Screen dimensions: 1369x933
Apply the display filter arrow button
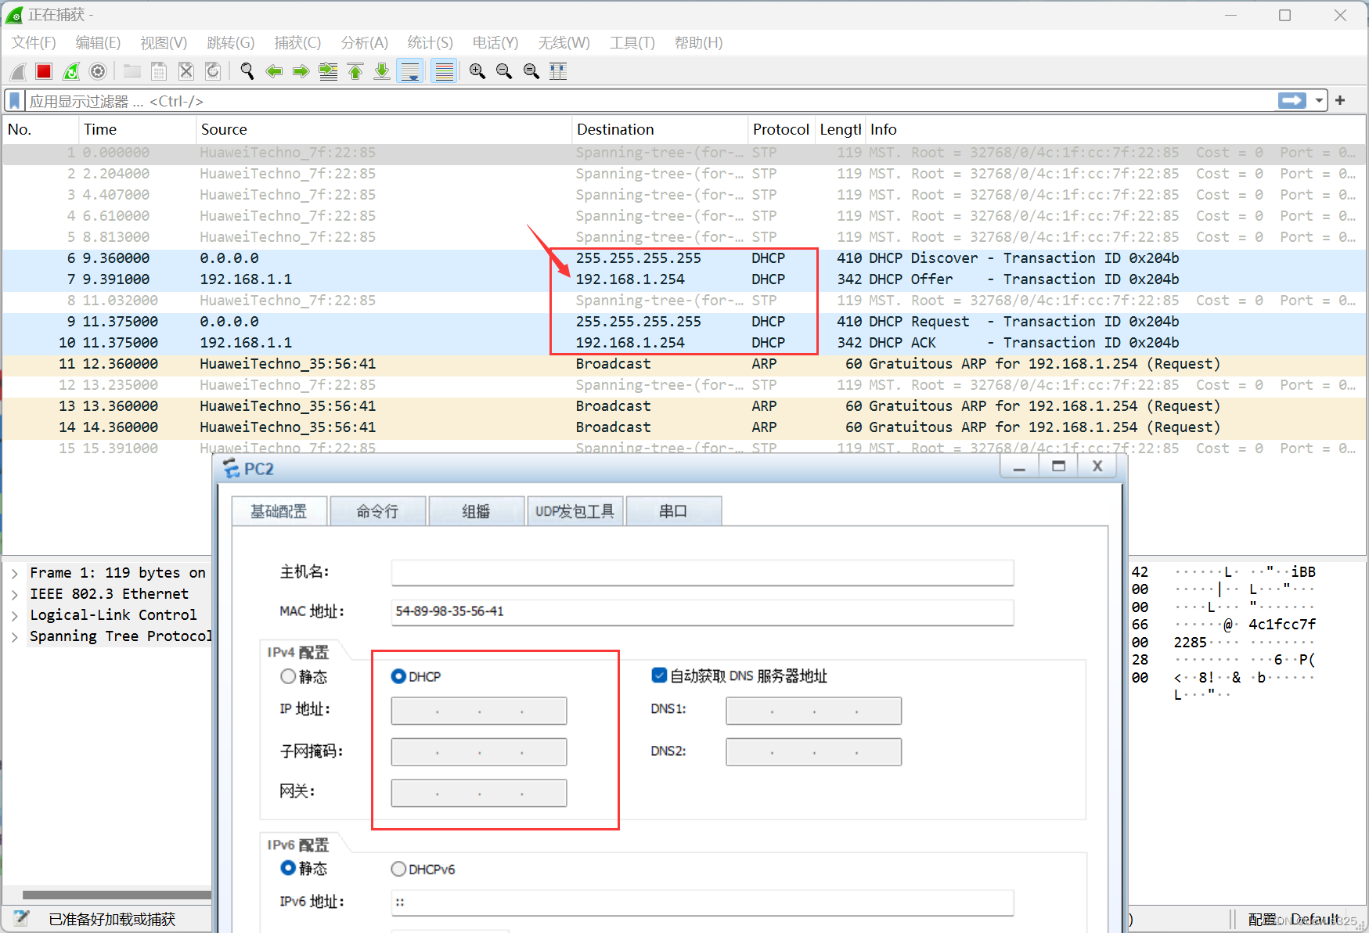coord(1292,100)
